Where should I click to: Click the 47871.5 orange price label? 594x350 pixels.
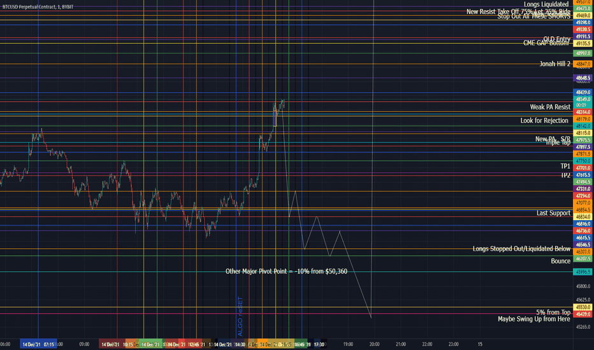pos(583,154)
